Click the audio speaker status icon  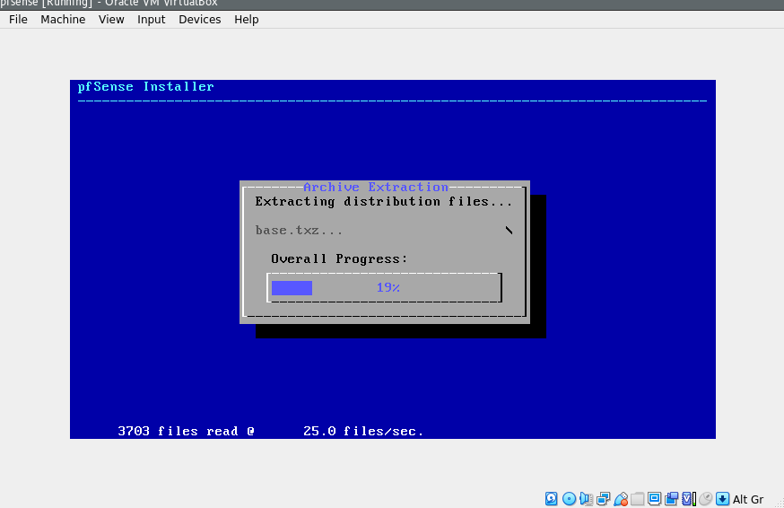(586, 499)
